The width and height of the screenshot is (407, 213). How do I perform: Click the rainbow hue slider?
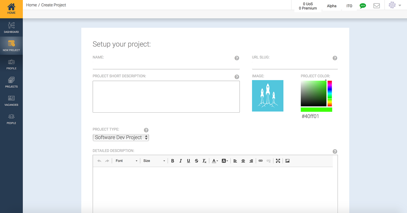click(x=330, y=94)
